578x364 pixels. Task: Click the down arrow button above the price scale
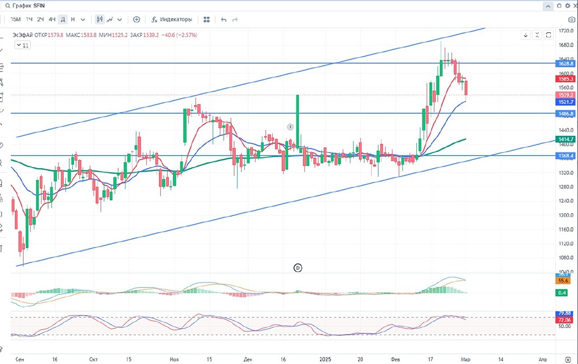click(x=525, y=35)
